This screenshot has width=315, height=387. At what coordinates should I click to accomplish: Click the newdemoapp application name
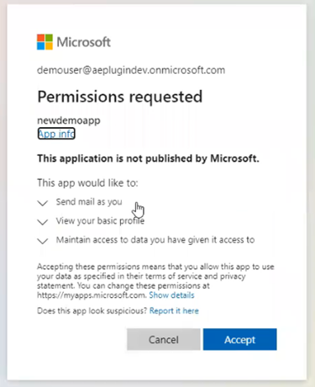point(69,120)
